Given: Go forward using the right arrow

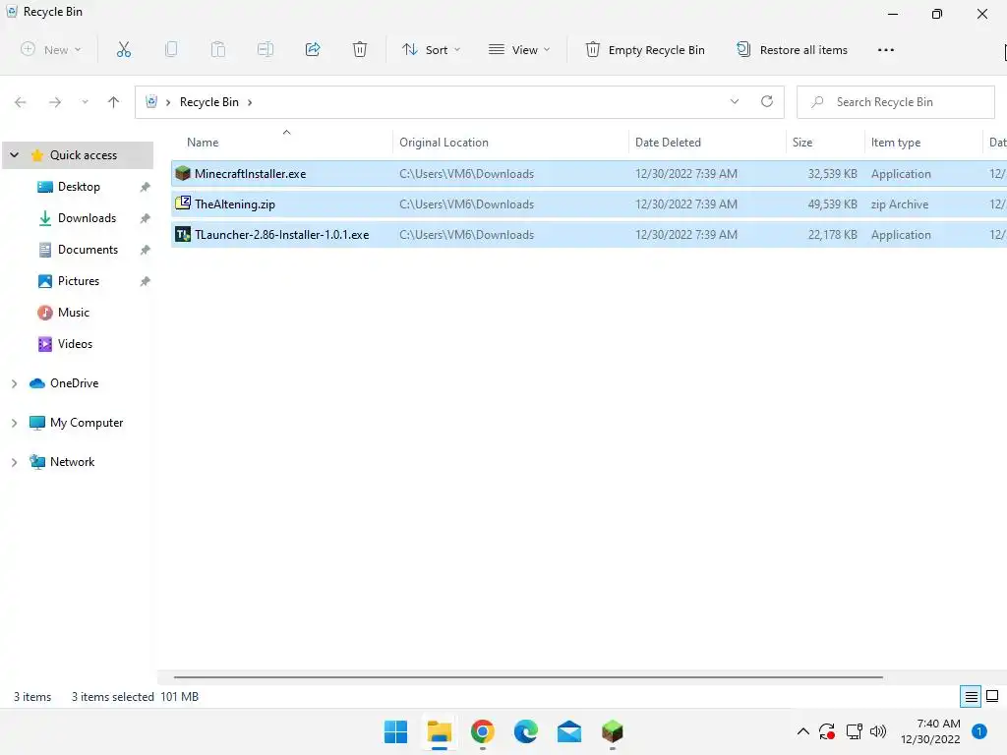Looking at the screenshot, I should click(55, 102).
